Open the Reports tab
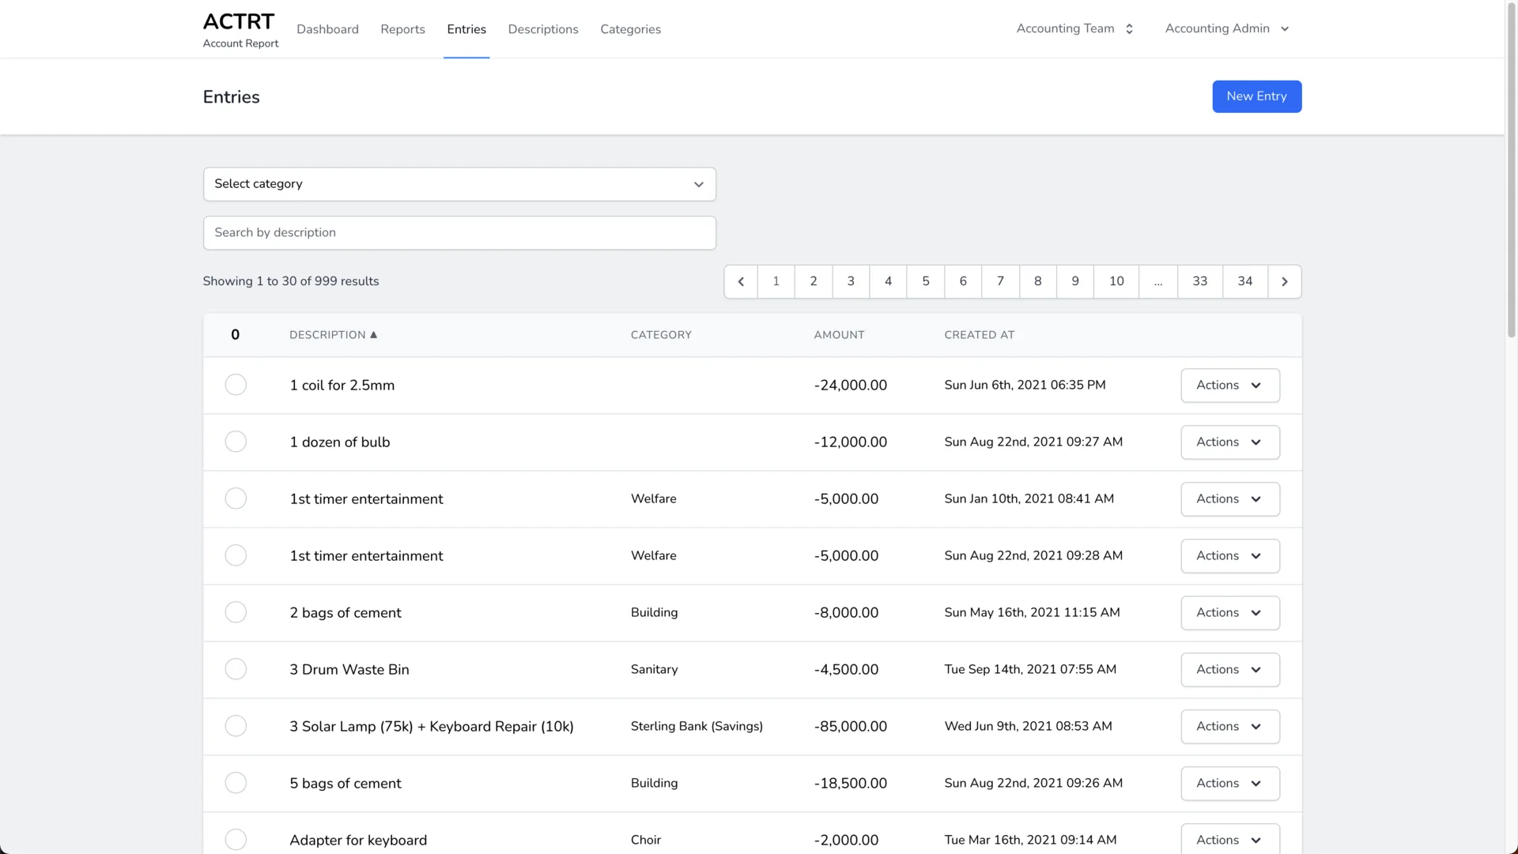The width and height of the screenshot is (1518, 854). 402,29
